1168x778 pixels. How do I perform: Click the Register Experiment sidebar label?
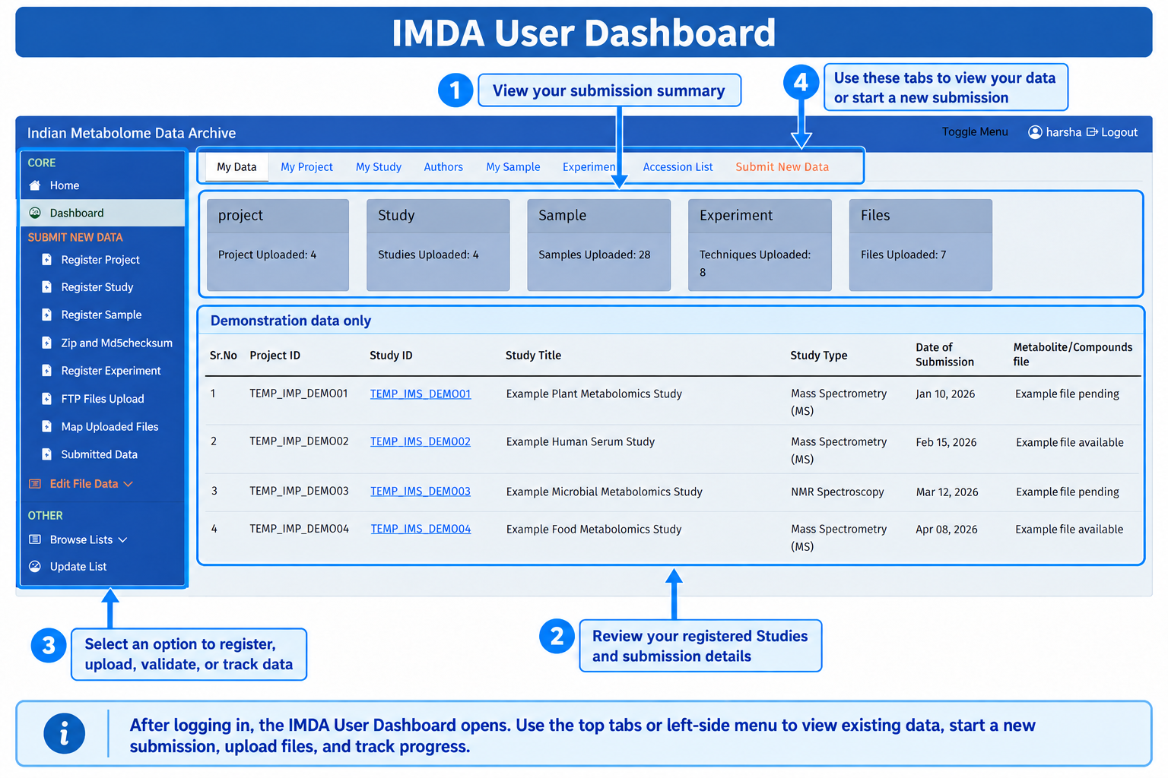tap(111, 371)
